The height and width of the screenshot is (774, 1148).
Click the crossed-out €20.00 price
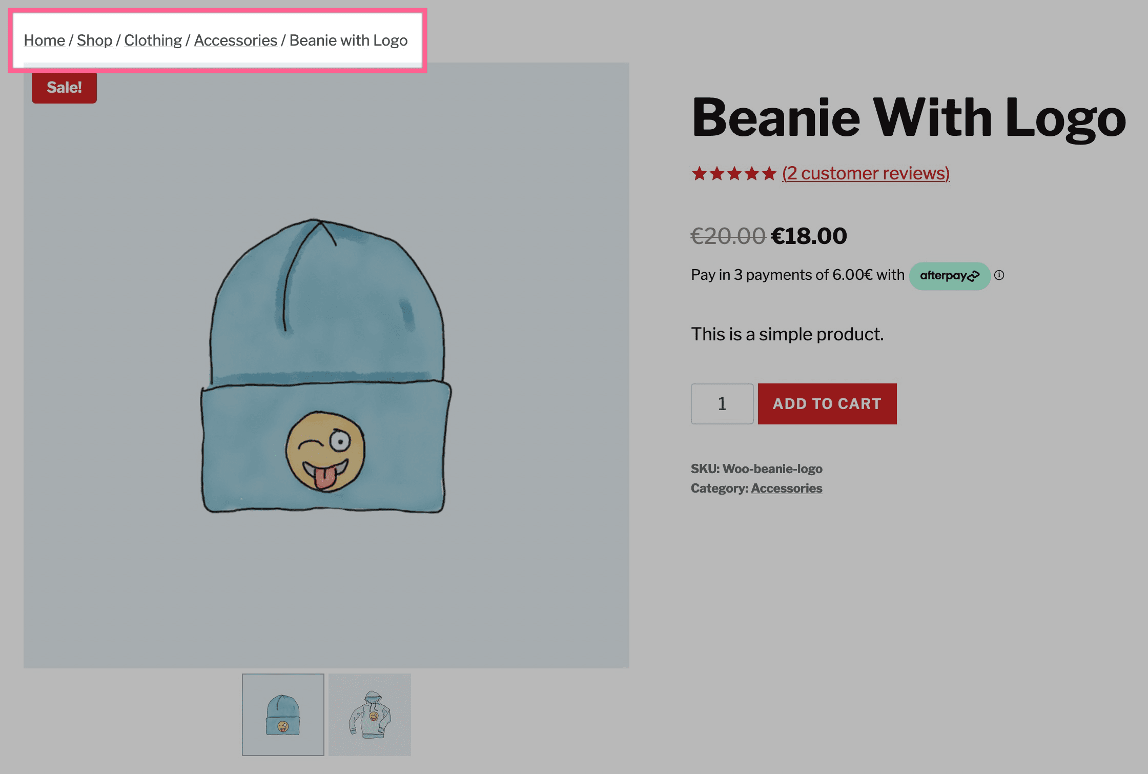coord(728,236)
